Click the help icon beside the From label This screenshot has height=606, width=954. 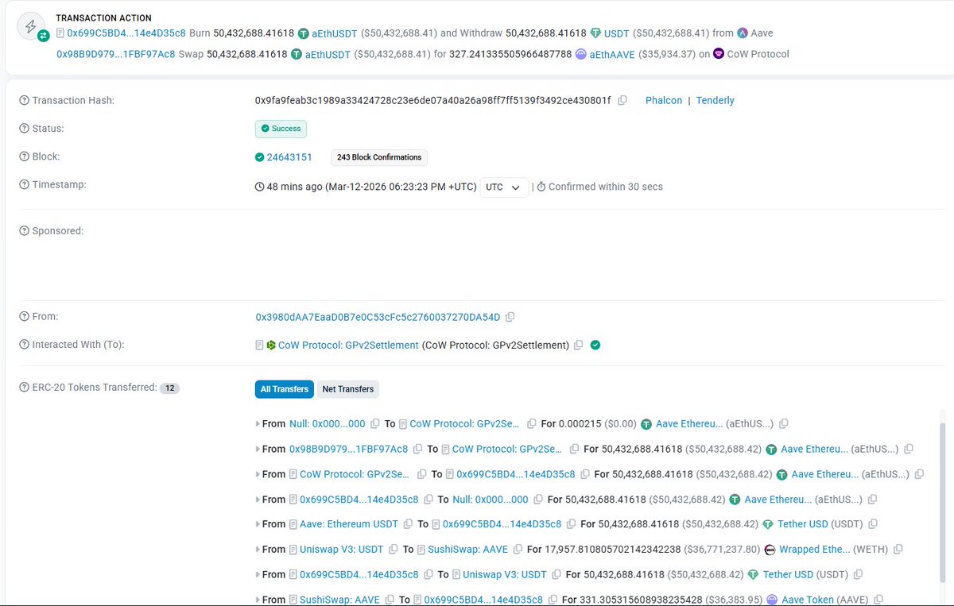click(x=25, y=317)
